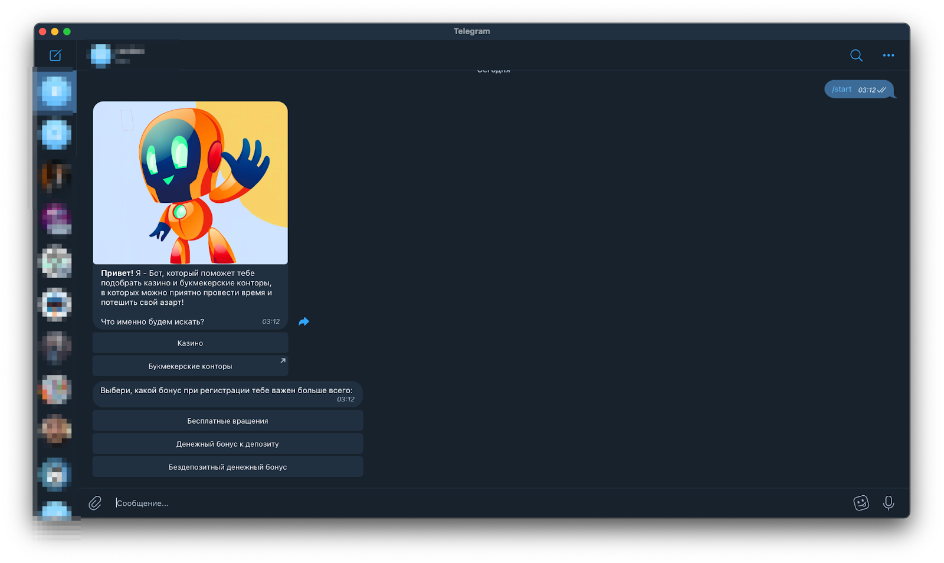Click the Что именно будем искать? text
This screenshot has height=563, width=944.
point(152,321)
